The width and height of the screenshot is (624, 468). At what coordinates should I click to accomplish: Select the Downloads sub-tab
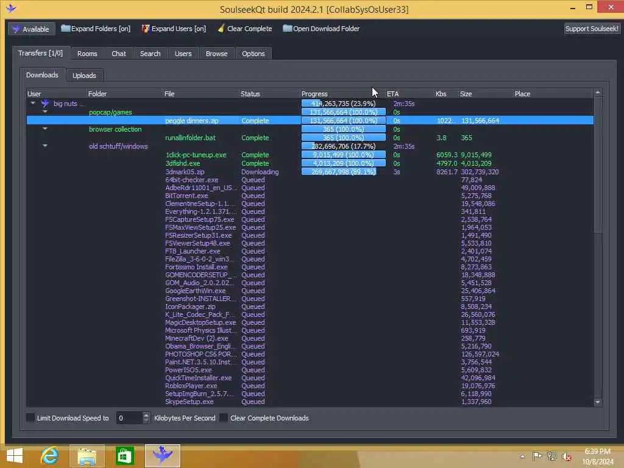tap(42, 75)
